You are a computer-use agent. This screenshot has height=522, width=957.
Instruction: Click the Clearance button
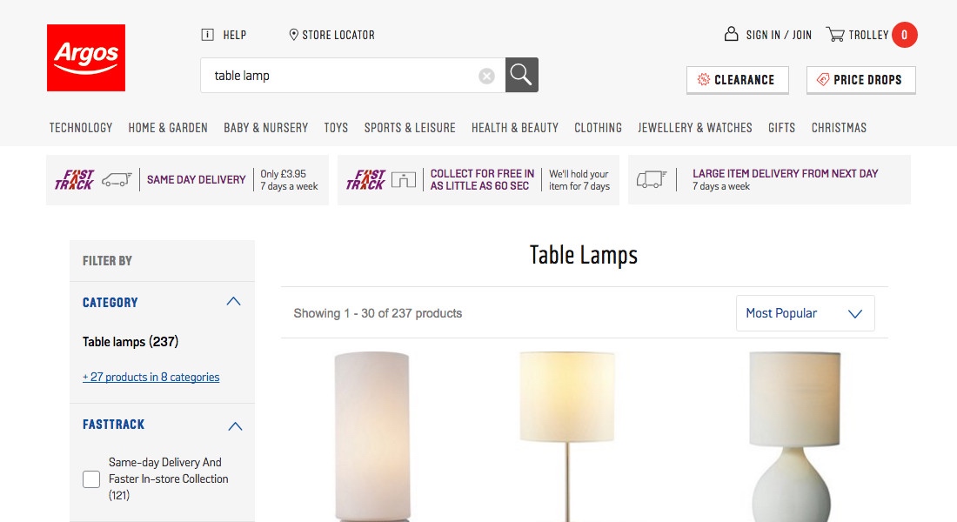click(x=737, y=80)
